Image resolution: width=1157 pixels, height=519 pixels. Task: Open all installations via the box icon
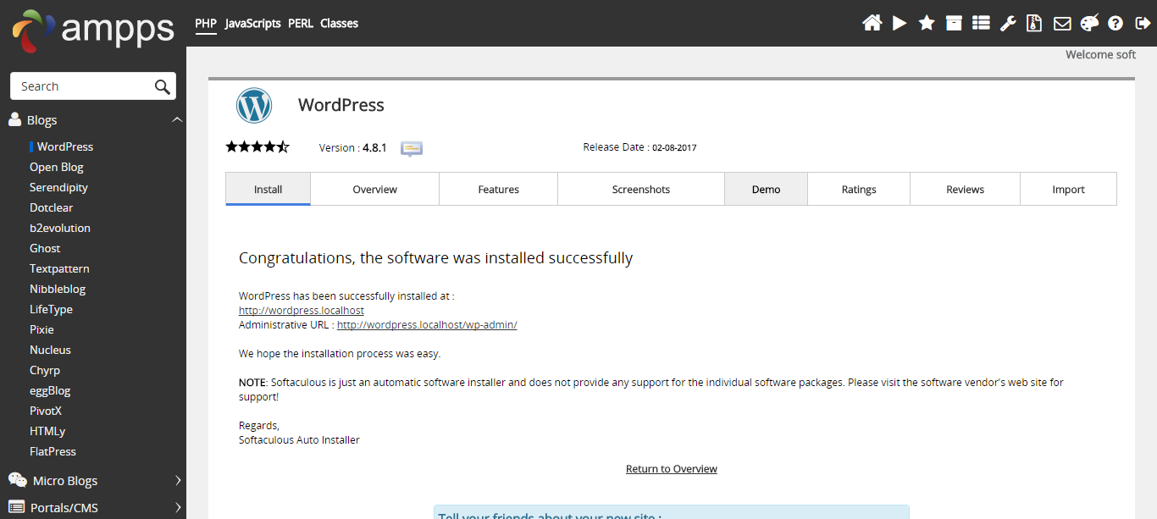point(954,23)
